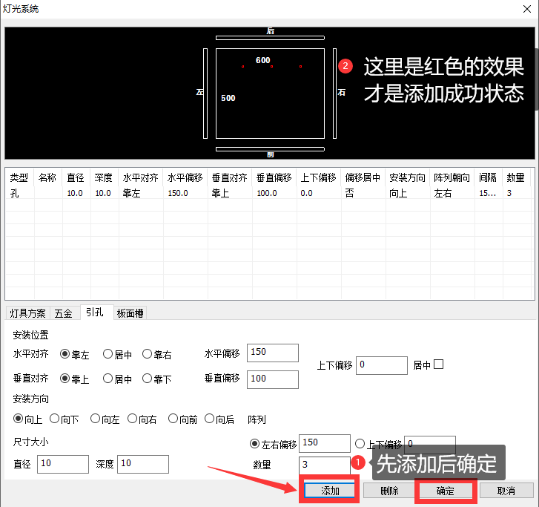Click the 上下偏移 field beside 居中
539x507 pixels.
tap(382, 365)
